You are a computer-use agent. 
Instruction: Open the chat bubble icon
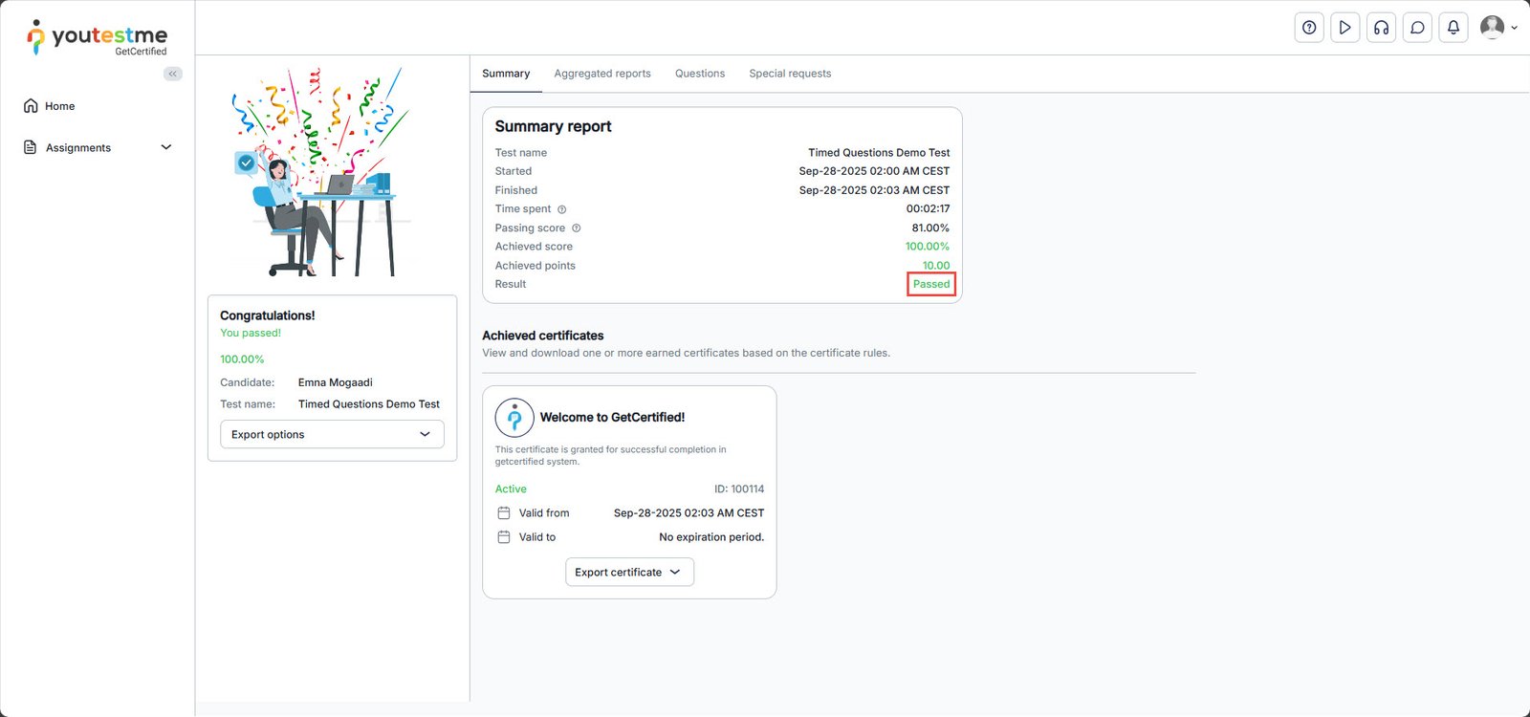tap(1417, 28)
